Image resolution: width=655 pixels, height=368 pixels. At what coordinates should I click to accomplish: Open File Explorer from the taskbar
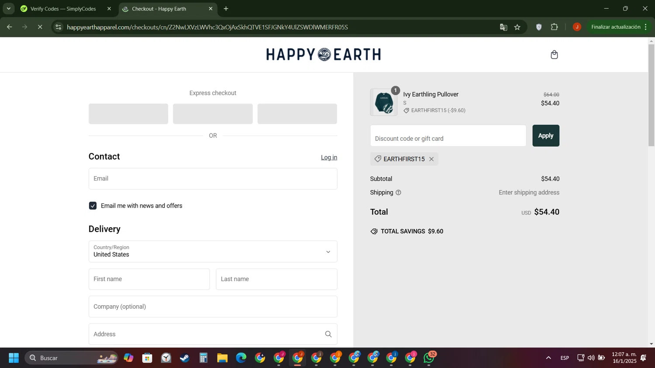tap(222, 358)
